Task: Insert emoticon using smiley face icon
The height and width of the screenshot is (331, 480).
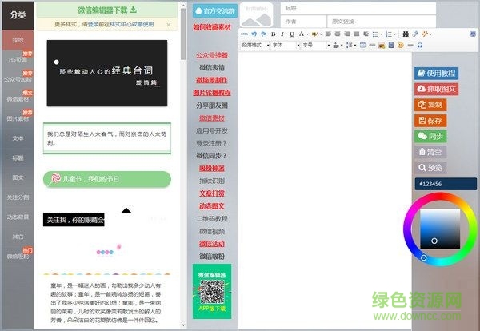Action: 399,46
